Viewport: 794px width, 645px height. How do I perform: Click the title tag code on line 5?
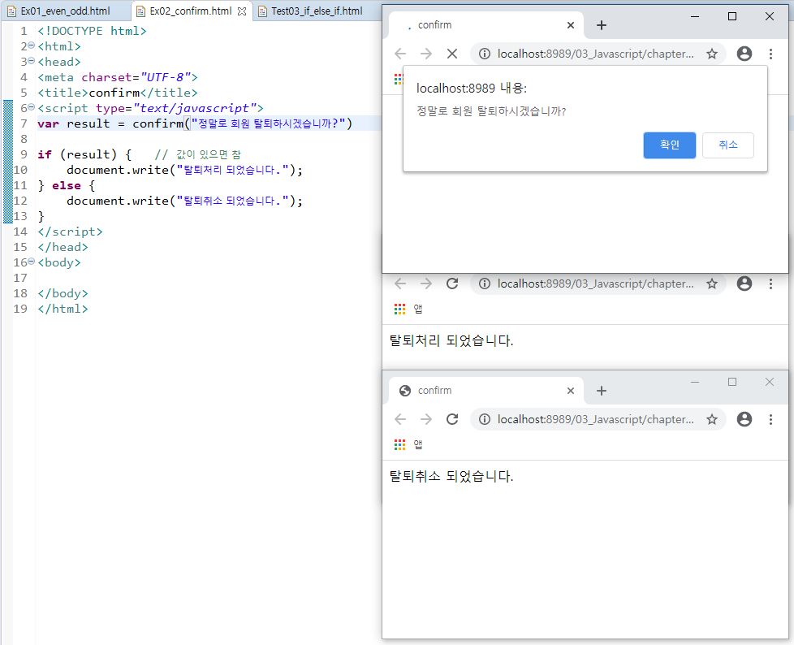118,93
